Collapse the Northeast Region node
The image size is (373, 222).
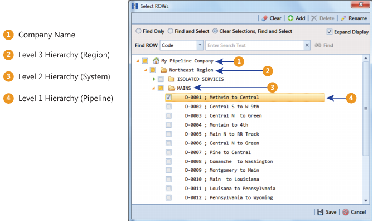pyautogui.click(x=146, y=70)
